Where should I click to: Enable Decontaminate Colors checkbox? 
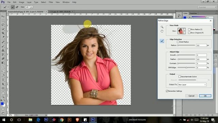click(180, 77)
